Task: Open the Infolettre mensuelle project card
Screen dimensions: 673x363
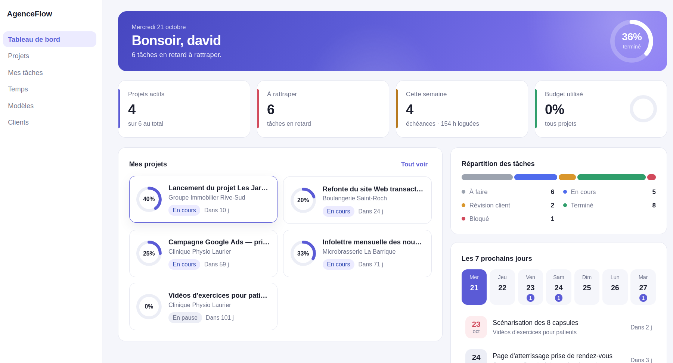Action: tap(357, 253)
